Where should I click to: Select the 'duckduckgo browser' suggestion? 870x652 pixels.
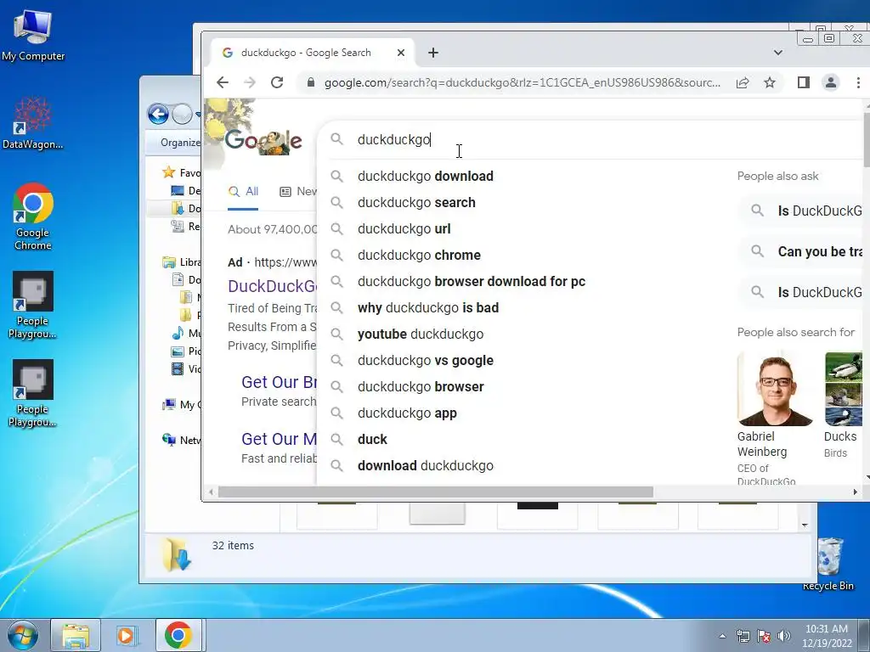coord(421,387)
